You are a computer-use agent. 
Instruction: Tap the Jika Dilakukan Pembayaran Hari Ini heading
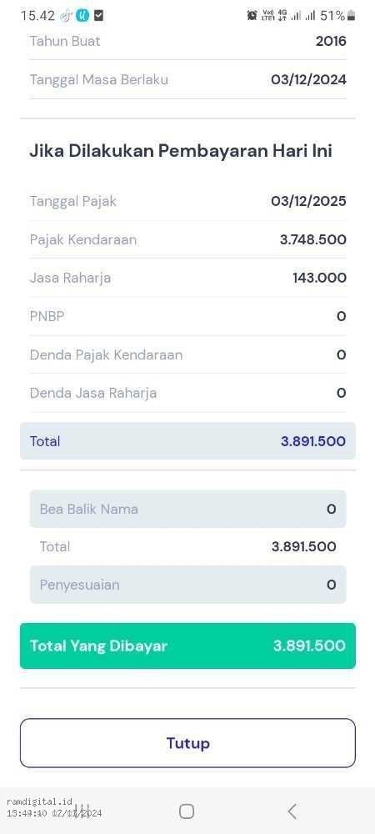click(181, 151)
